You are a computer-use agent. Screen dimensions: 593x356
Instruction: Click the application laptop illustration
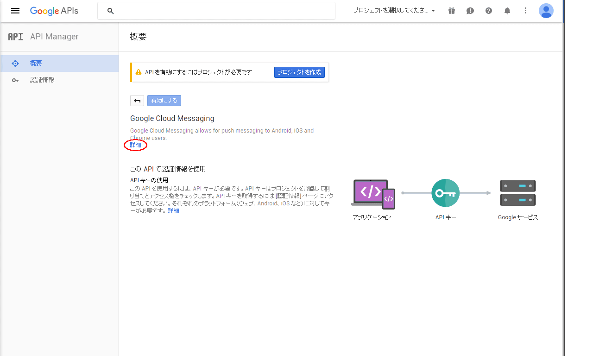(x=373, y=193)
